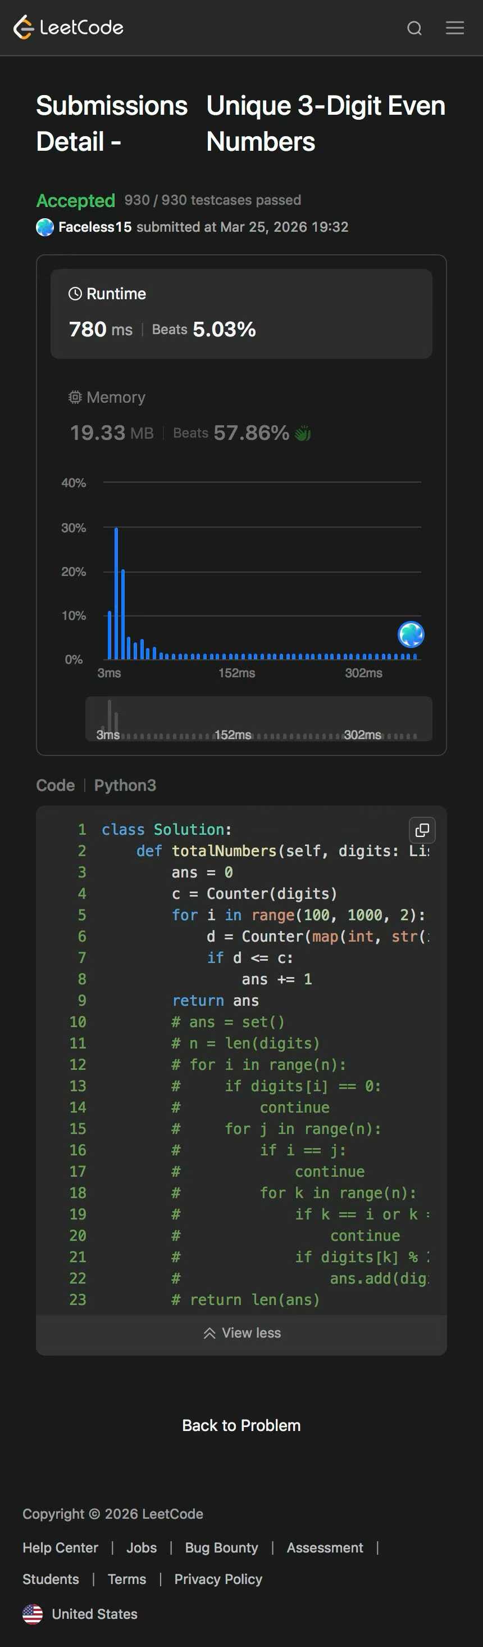
Task: Open the Privacy Policy link
Action: 218,1578
